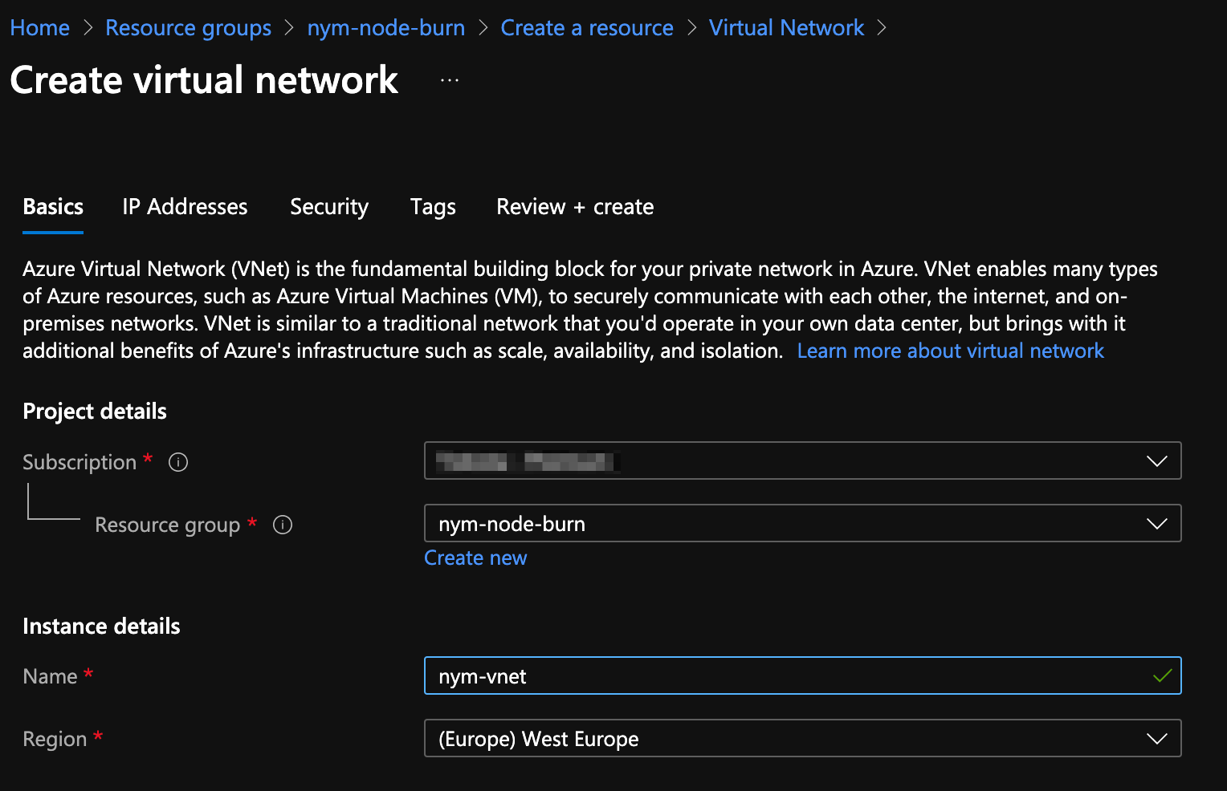Screen dimensions: 1227x791
Task: Open the Region selection dropdown
Action: point(1156,738)
